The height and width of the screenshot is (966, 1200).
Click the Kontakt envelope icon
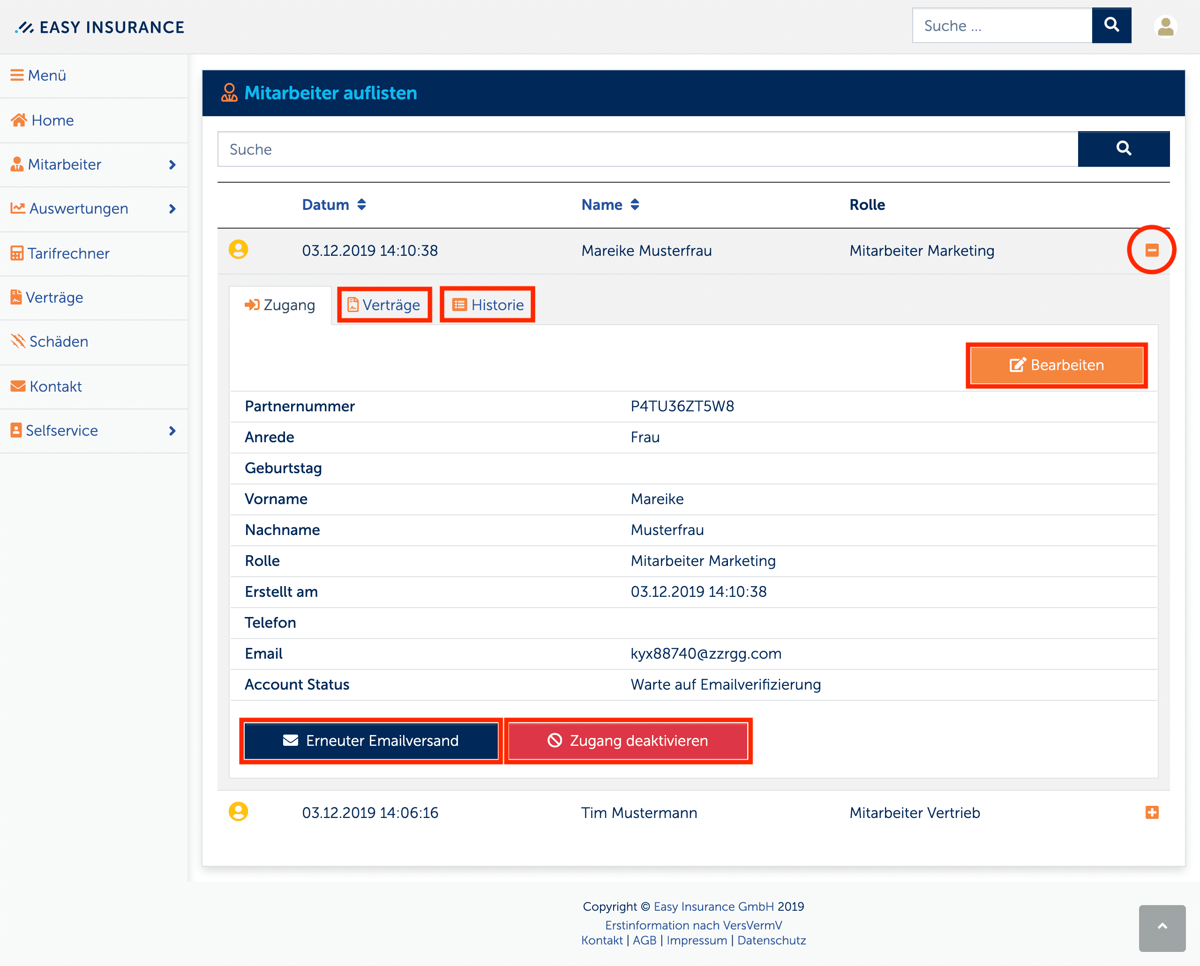pyautogui.click(x=18, y=386)
